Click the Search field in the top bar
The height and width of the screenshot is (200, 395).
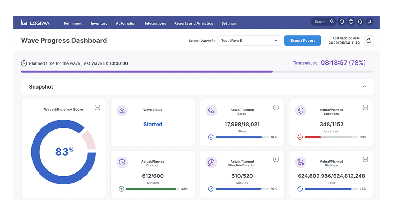tap(320, 22)
